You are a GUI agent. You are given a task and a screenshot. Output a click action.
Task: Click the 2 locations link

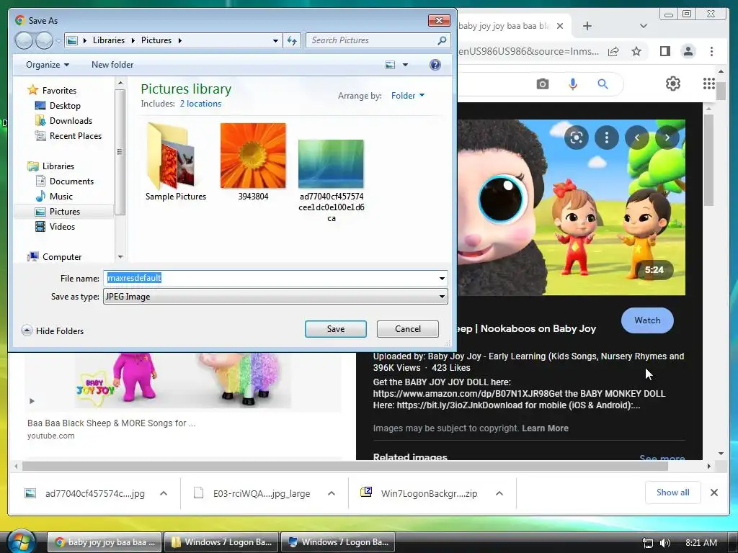click(x=200, y=104)
